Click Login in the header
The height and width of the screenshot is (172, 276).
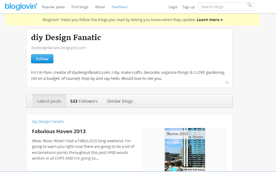coord(173,7)
